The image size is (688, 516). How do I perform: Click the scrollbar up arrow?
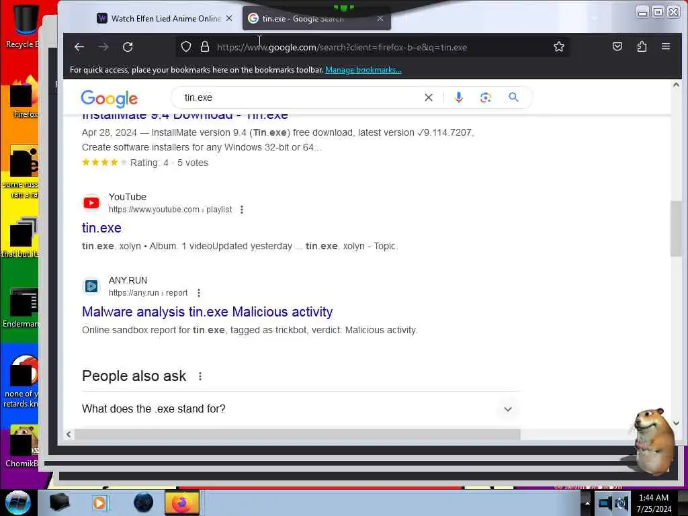(x=676, y=85)
